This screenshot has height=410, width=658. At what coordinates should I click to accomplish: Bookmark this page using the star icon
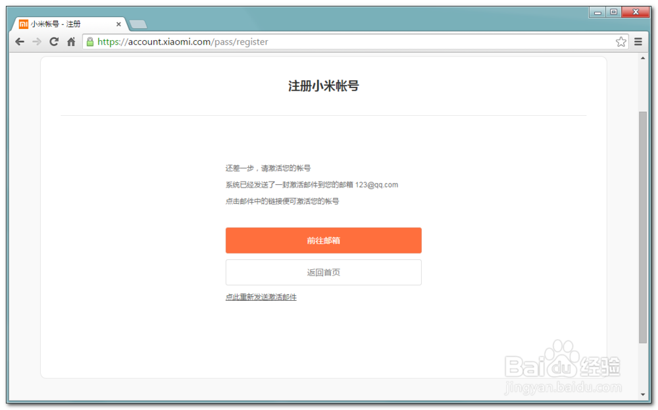(x=620, y=41)
